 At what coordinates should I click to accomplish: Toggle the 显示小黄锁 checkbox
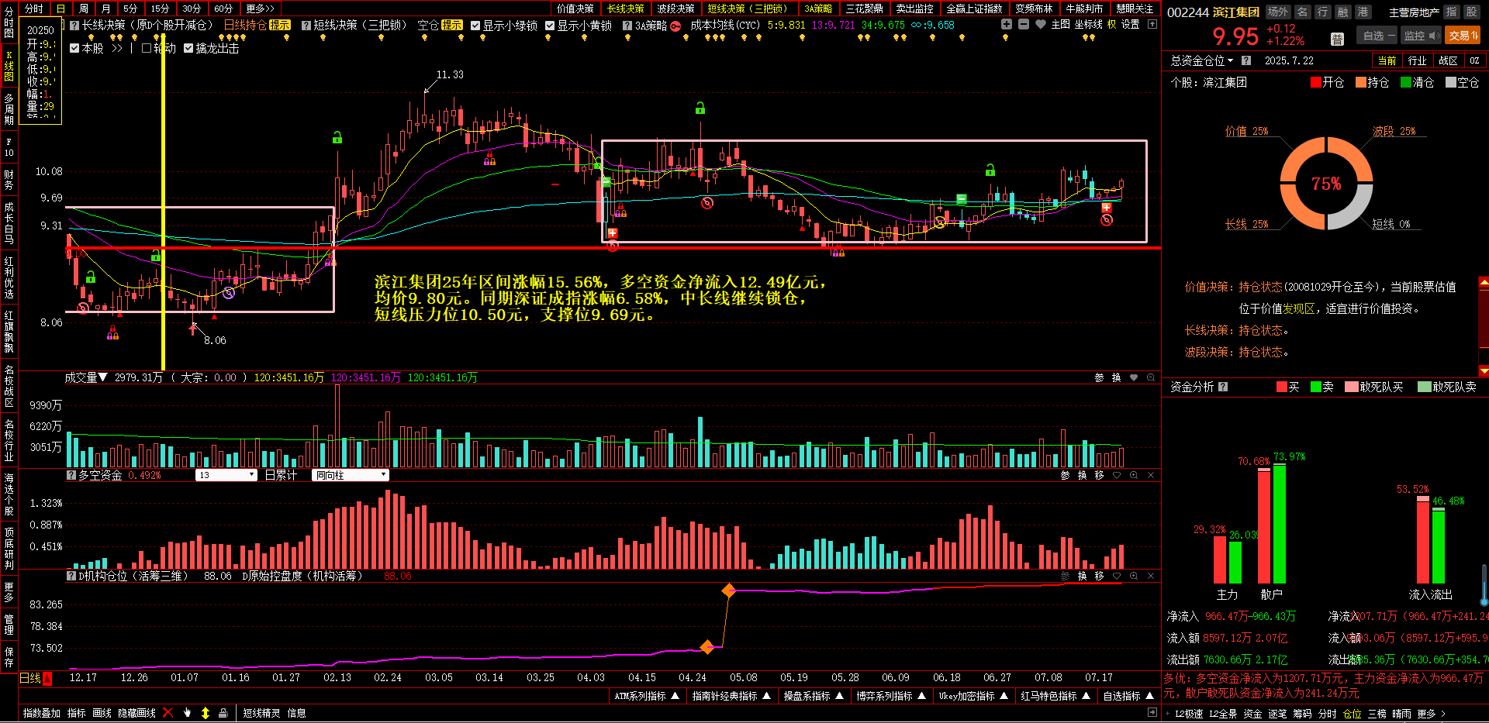coord(550,26)
